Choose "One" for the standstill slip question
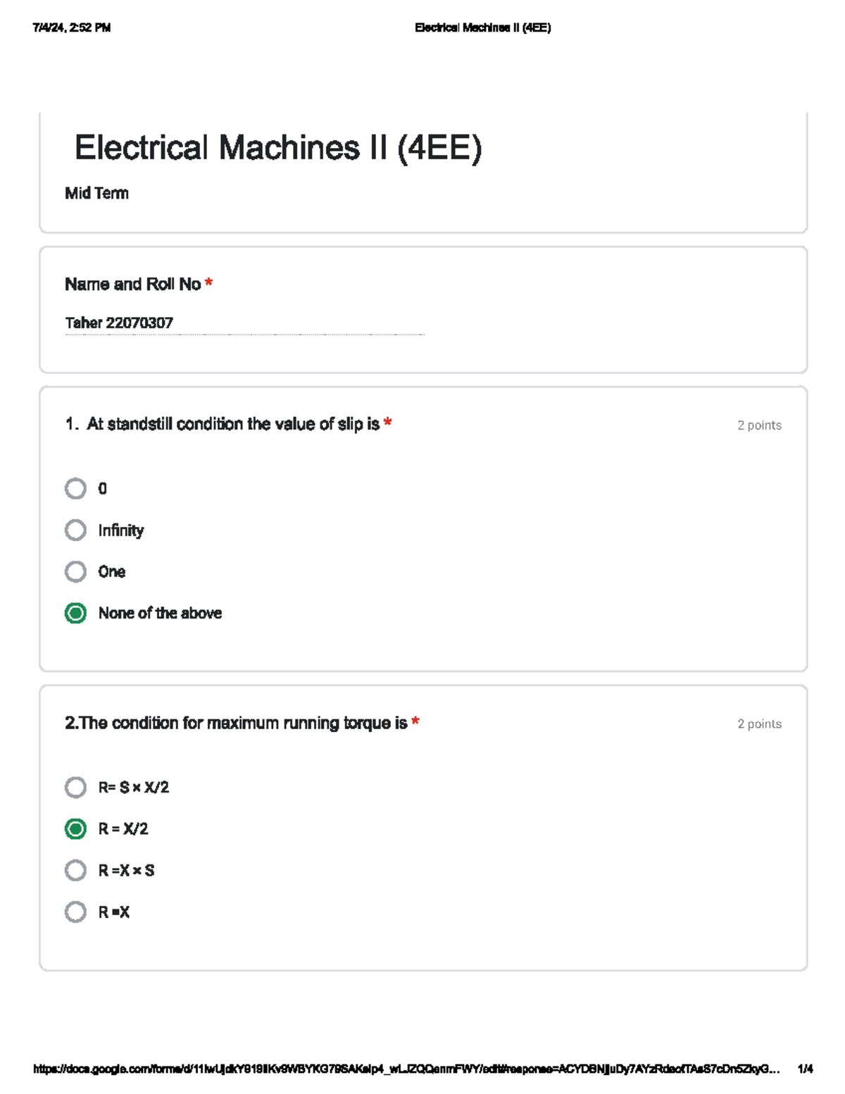Viewport: 845px width, 1094px height. click(76, 571)
